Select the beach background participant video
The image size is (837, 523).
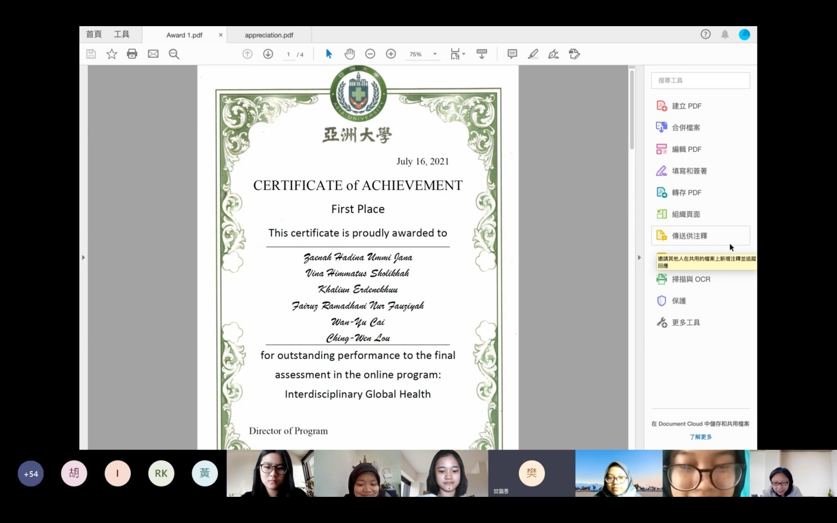[x=619, y=473]
